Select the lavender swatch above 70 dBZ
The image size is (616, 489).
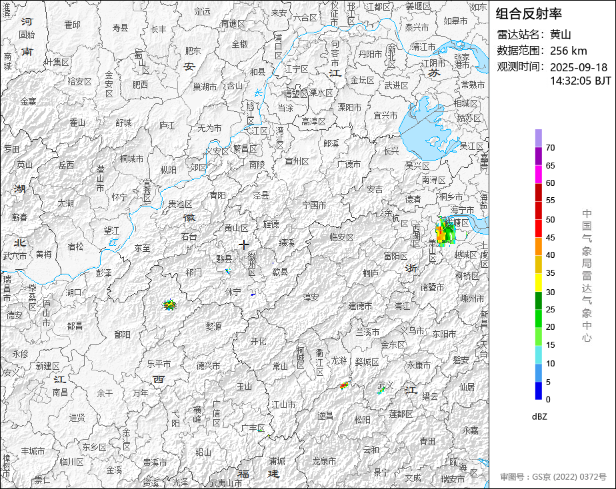click(x=538, y=138)
